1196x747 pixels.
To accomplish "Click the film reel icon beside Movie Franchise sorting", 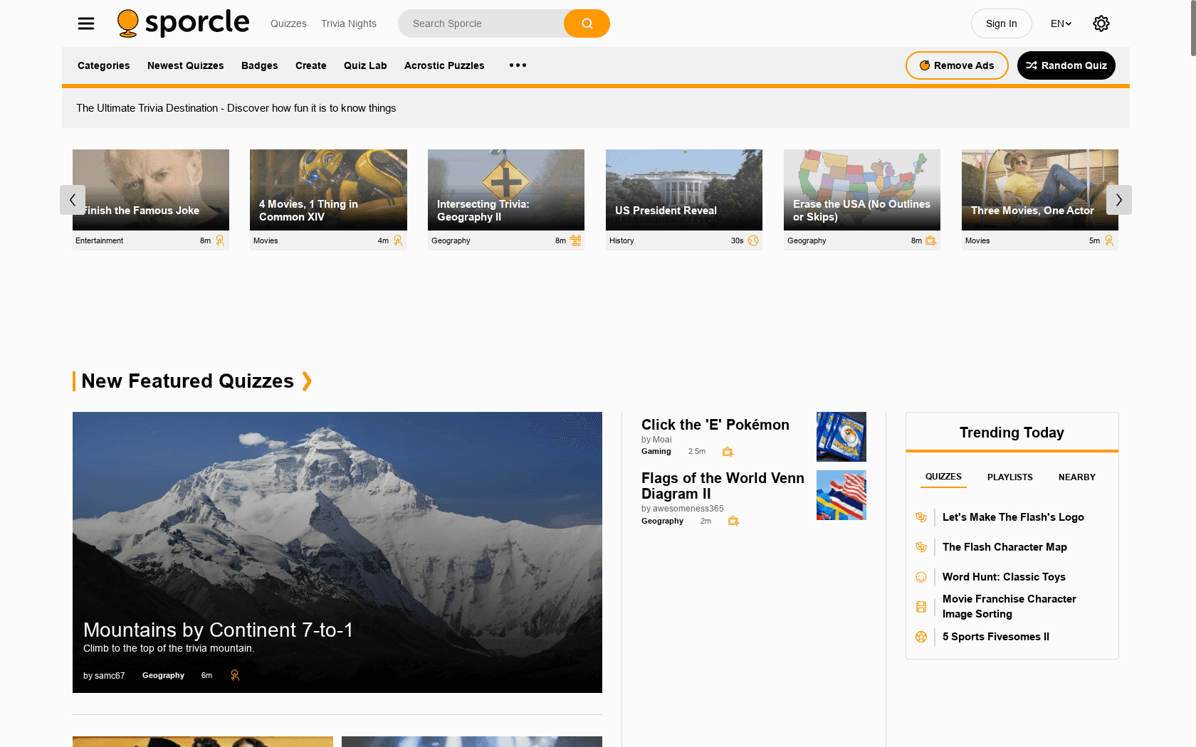I will coord(921,607).
